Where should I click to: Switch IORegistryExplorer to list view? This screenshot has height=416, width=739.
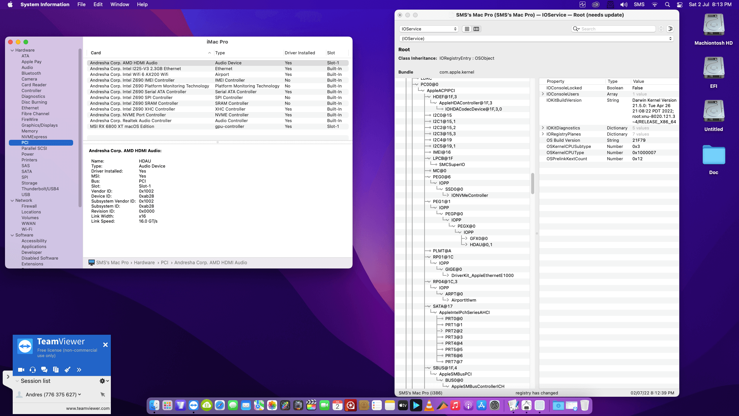coord(467,29)
